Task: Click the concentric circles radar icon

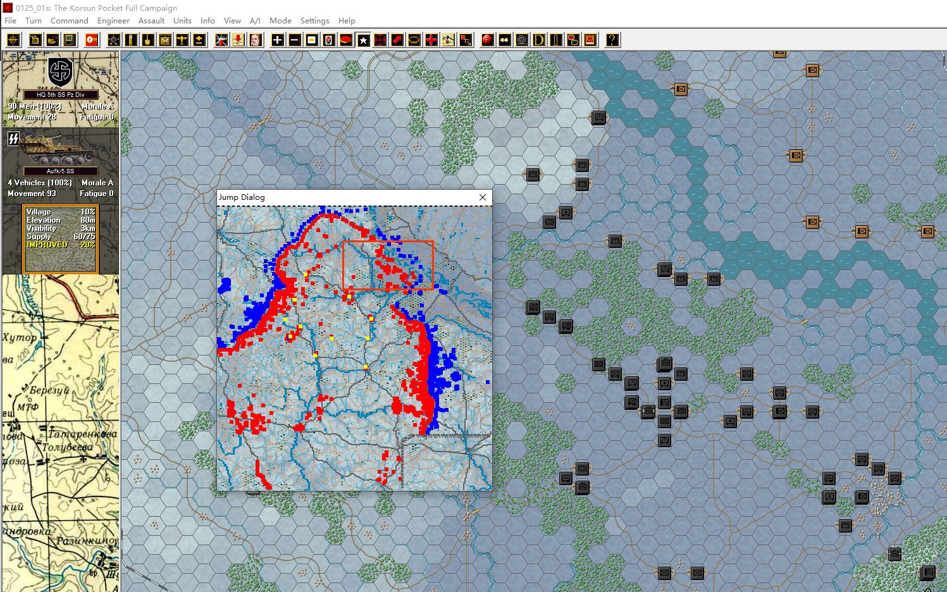Action: coord(521,40)
